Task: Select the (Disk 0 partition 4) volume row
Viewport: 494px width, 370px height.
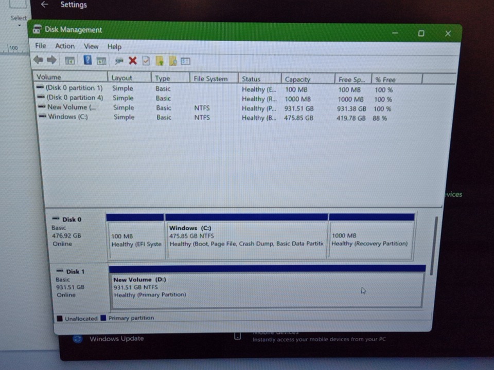Action: [214, 98]
